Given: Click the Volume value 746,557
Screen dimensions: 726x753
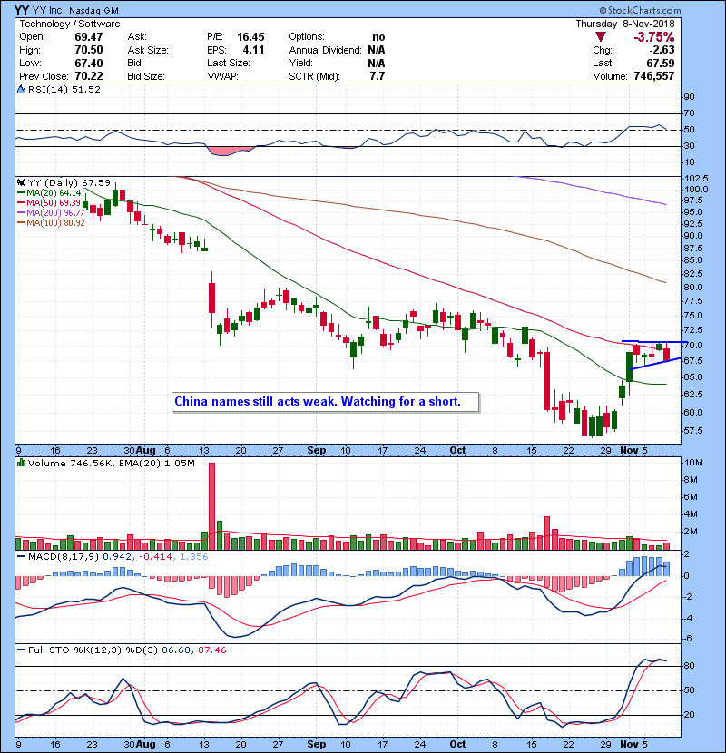Looking at the screenshot, I should 654,76.
